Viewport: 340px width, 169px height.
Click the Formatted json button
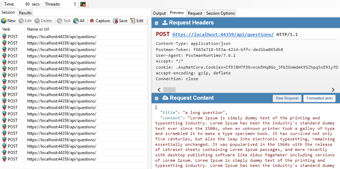tap(319, 98)
